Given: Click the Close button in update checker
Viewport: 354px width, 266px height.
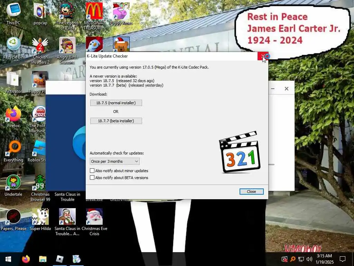Looking at the screenshot, I should pyautogui.click(x=252, y=192).
